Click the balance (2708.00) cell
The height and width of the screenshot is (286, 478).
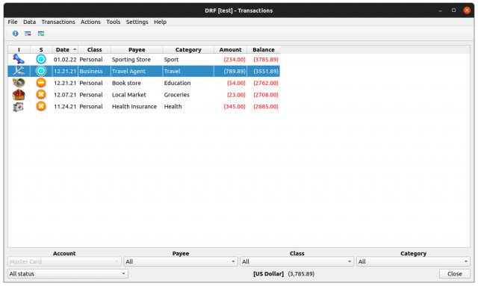pos(264,95)
